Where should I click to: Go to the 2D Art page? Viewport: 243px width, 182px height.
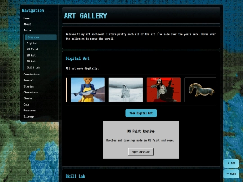pyautogui.click(x=31, y=55)
